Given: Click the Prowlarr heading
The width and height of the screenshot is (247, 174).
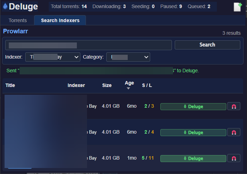Looking at the screenshot, I should 15,31.
